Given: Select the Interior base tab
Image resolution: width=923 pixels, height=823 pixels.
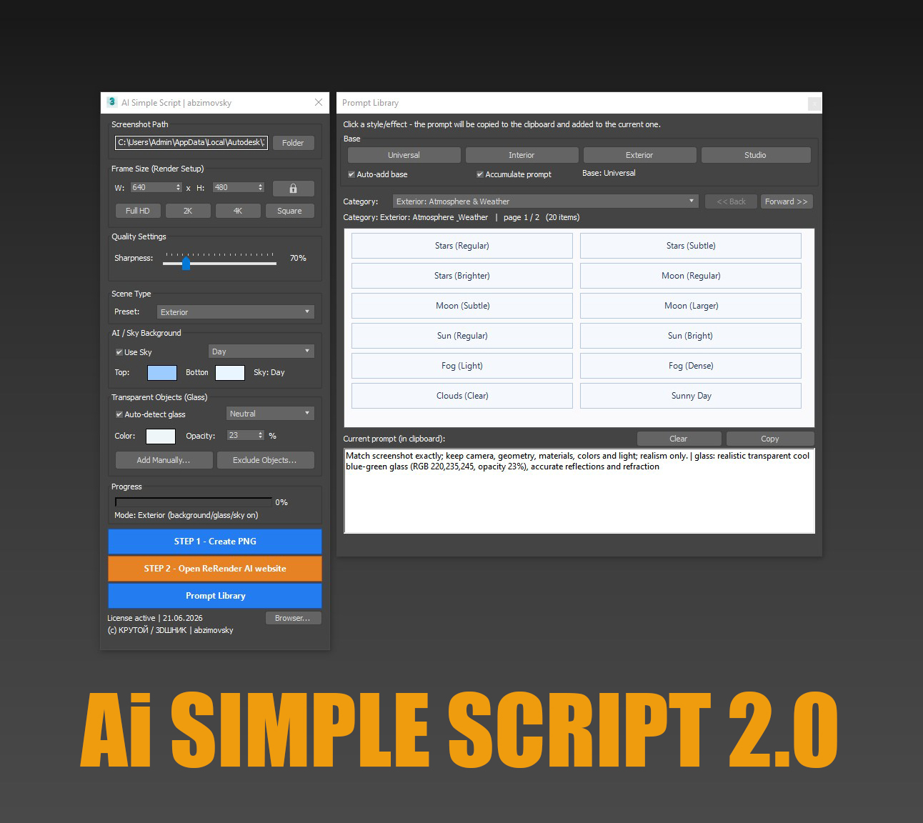Looking at the screenshot, I should [522, 155].
